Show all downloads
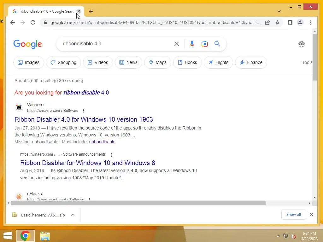Screen dimensions: 323x242 pos(294,215)
